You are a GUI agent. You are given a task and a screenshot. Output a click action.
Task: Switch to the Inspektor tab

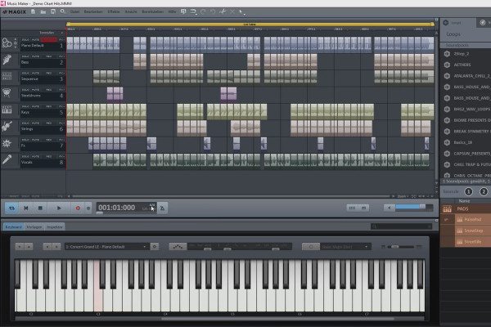55,227
